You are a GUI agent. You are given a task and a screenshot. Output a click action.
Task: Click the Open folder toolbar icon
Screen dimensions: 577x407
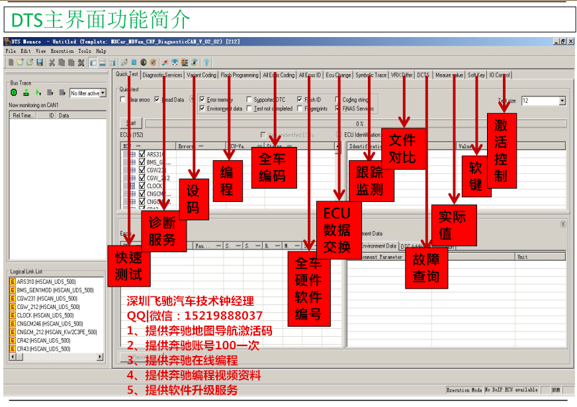tap(21, 63)
